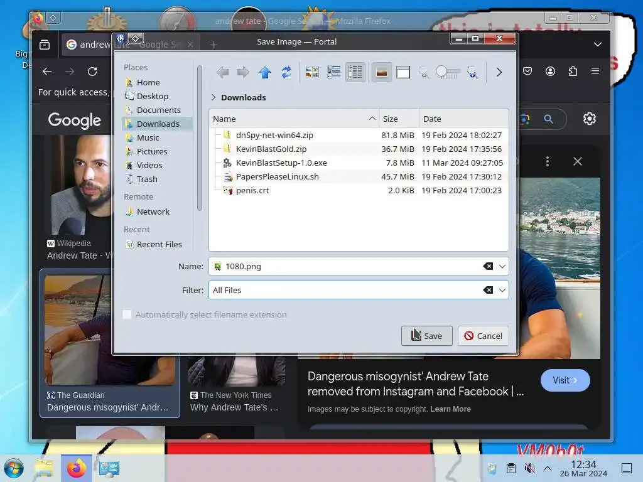Open the dialog window menu icon
Image resolution: width=643 pixels, height=482 pixels.
120,38
